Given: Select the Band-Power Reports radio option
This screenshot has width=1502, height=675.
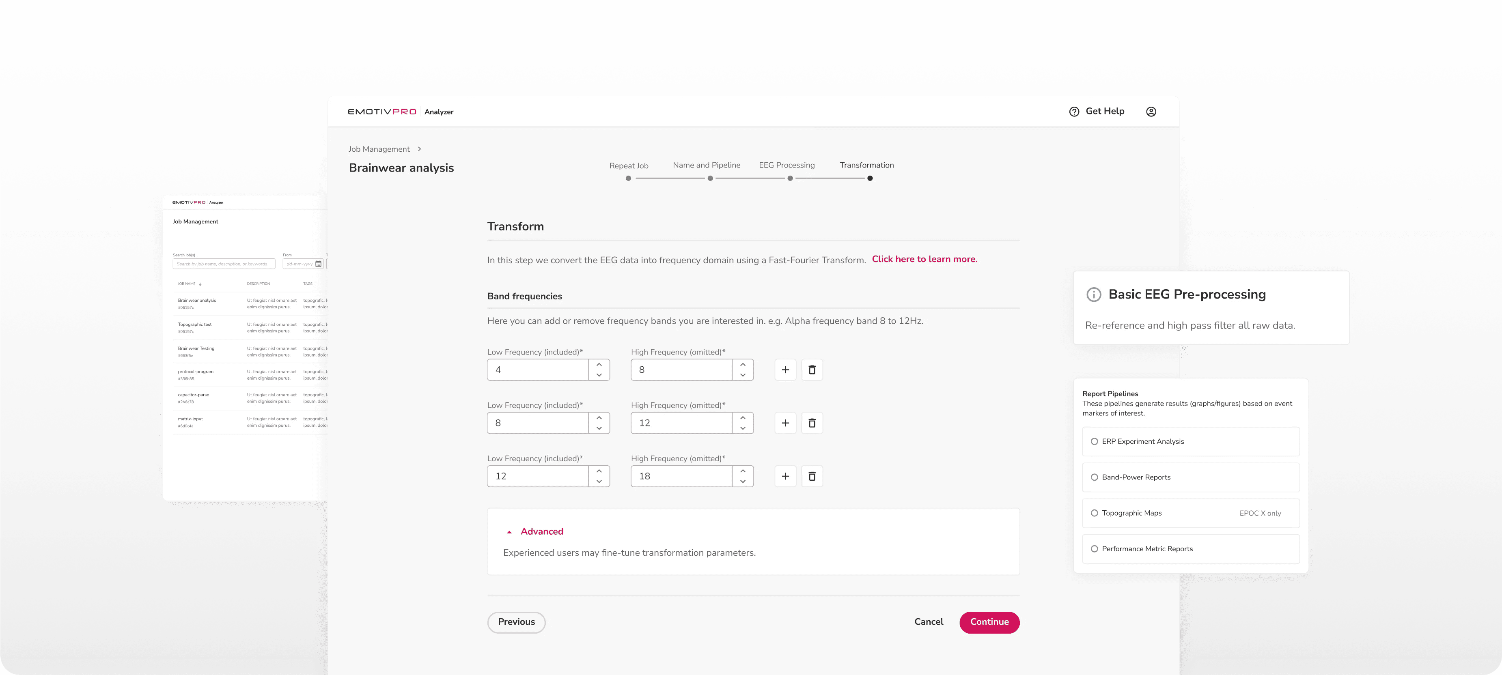Looking at the screenshot, I should [x=1094, y=477].
